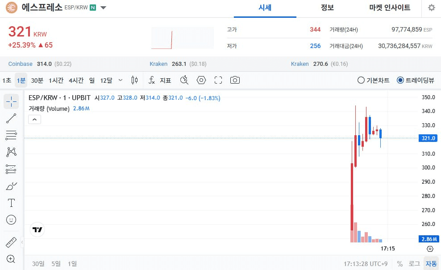Select the trend line drawing tool
Image resolution: width=441 pixels, height=270 pixels.
point(11,118)
